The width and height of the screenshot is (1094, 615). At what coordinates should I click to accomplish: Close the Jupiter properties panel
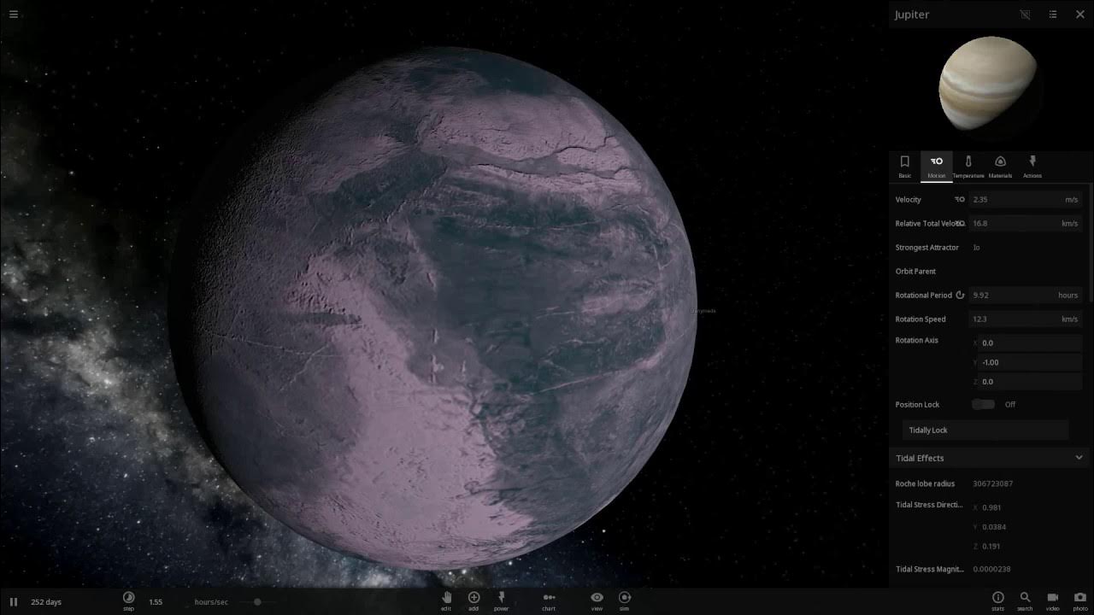1079,15
